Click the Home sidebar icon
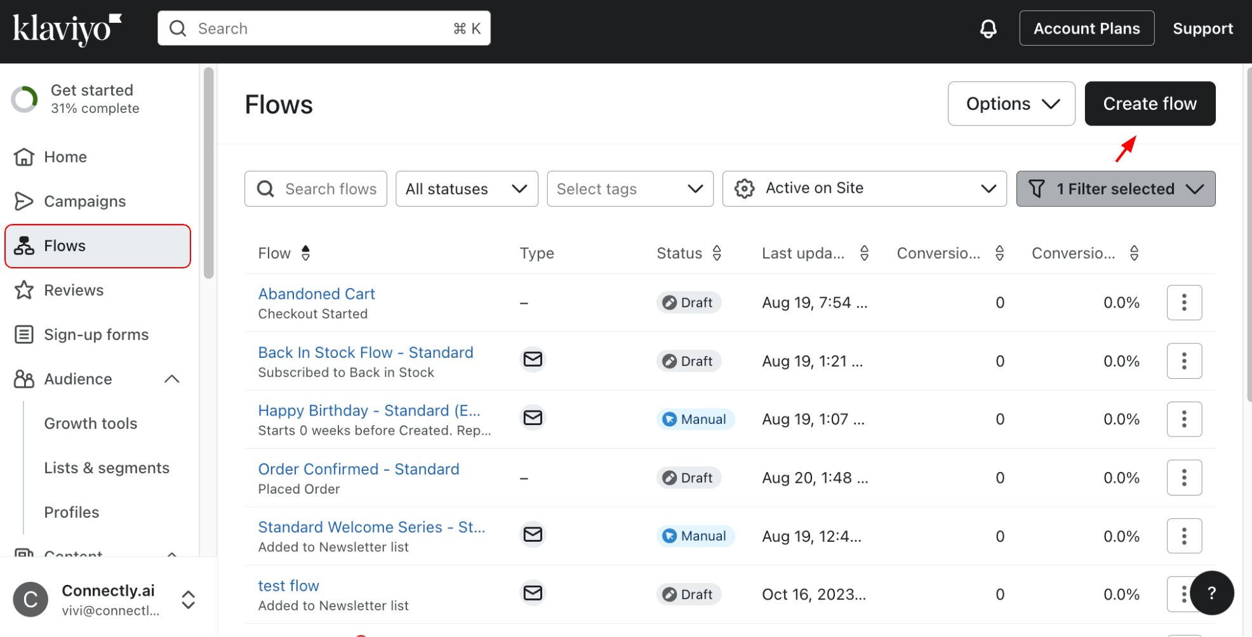 (24, 157)
